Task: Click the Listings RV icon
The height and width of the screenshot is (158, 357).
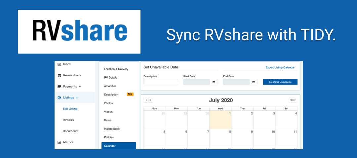Action: (59, 98)
